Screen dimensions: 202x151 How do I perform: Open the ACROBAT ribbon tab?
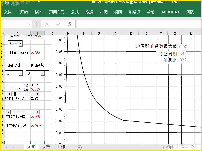click(170, 12)
